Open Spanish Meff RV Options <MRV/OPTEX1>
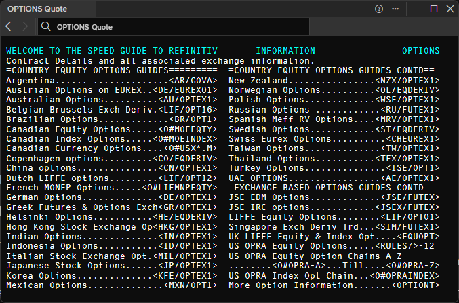The width and height of the screenshot is (459, 303). [x=407, y=119]
